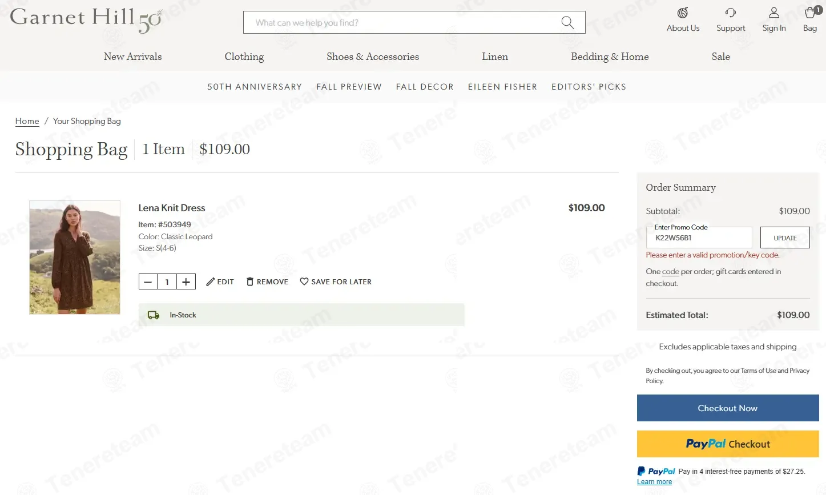Visit FALL PREVIEW section

pyautogui.click(x=349, y=87)
